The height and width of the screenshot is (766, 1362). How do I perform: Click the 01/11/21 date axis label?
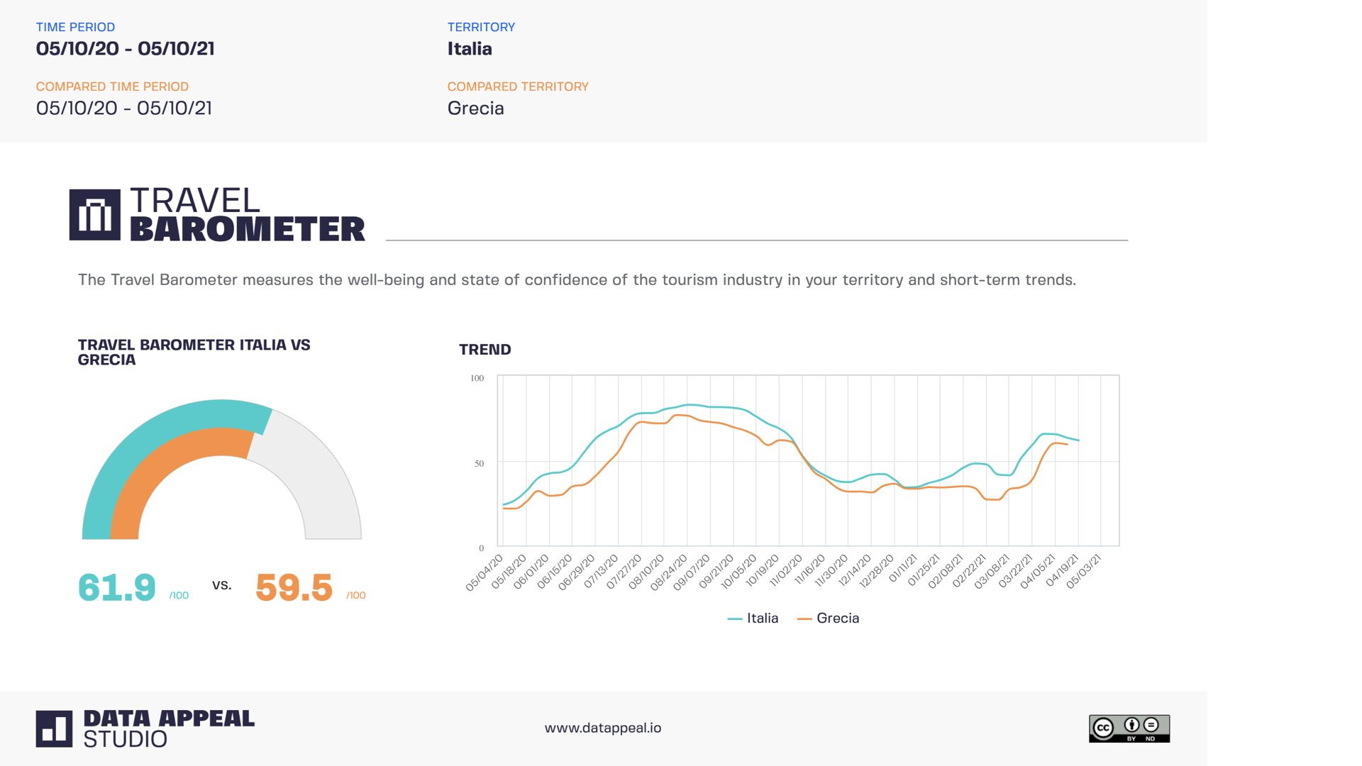tap(903, 569)
